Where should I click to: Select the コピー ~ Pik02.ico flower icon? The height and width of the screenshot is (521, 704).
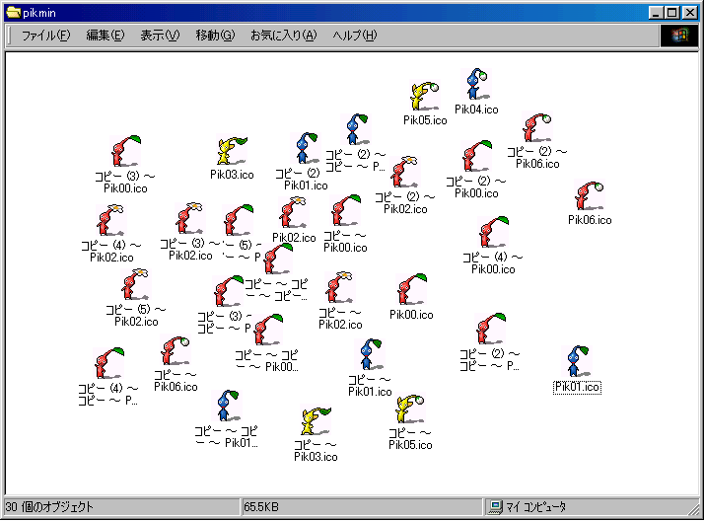339,287
